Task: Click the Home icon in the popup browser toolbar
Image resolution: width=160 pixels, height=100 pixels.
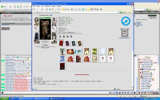Action: (53, 9)
